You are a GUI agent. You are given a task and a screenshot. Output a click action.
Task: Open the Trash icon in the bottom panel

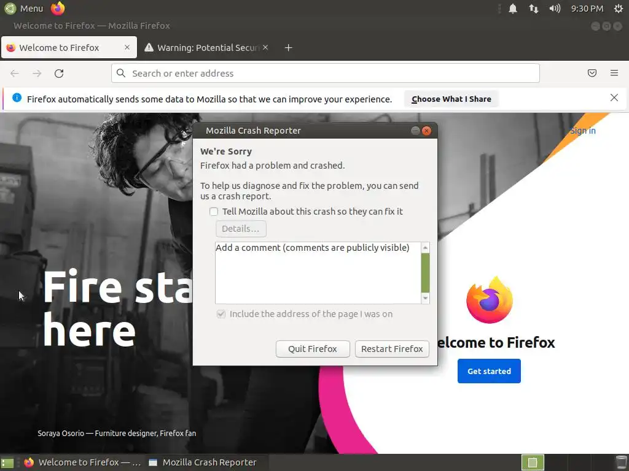point(622,462)
